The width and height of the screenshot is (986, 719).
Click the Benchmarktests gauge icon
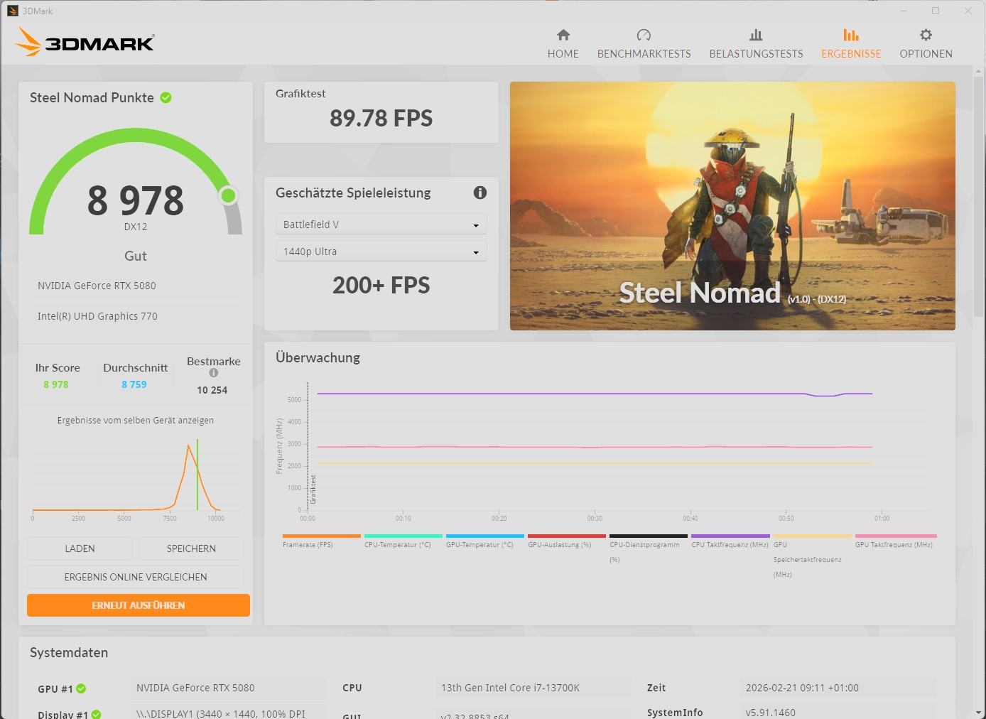point(644,35)
